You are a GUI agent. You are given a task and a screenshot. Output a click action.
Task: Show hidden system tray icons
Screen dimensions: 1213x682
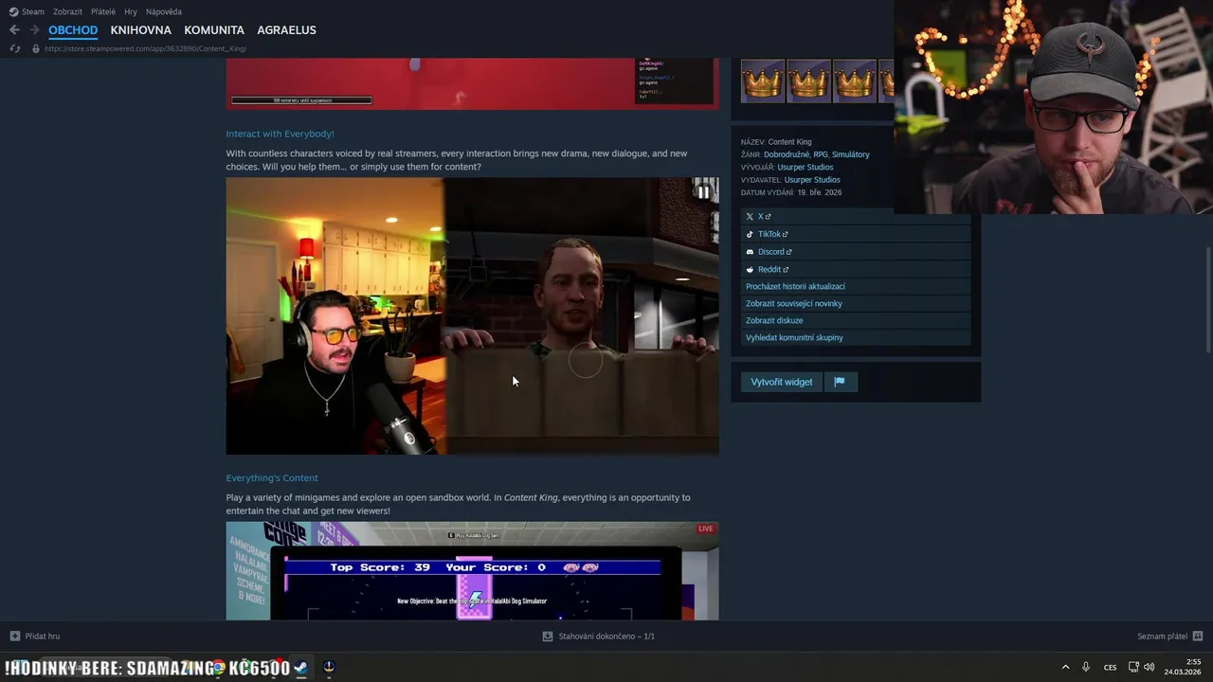coord(1065,667)
